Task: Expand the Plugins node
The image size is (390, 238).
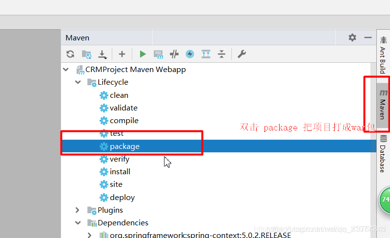Action: tap(77, 210)
